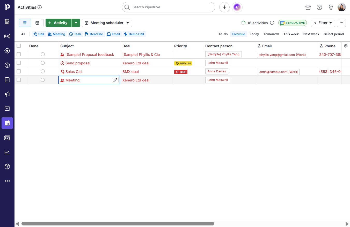Show All activity types
Viewport: 350px width, 227px height.
point(23,34)
